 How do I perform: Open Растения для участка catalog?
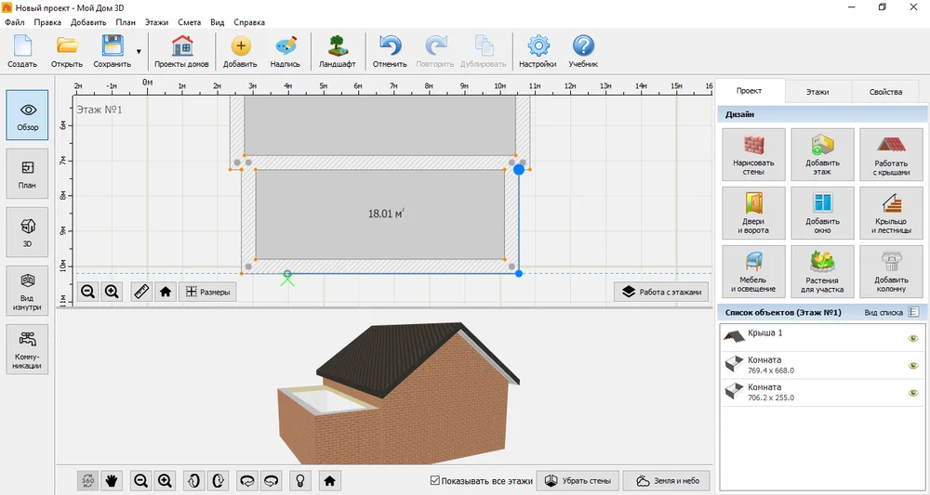coord(822,272)
